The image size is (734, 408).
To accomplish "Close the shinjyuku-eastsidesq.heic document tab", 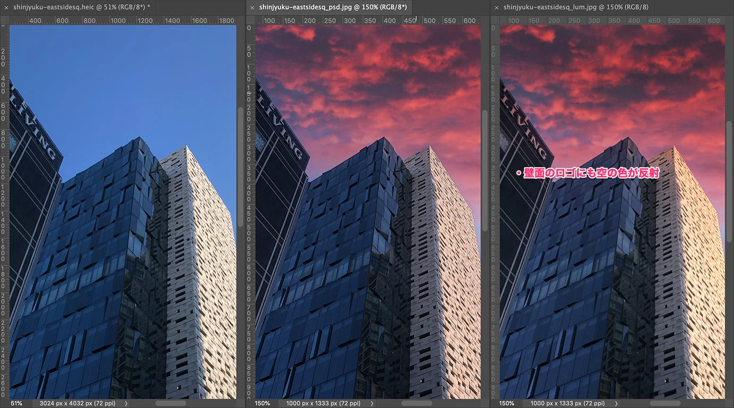I will tap(6, 7).
